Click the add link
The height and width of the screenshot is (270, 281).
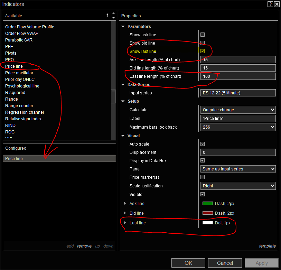tap(70, 246)
